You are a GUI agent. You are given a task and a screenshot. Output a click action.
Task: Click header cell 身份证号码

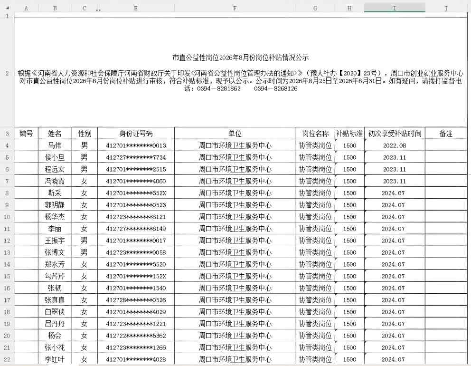(136, 134)
